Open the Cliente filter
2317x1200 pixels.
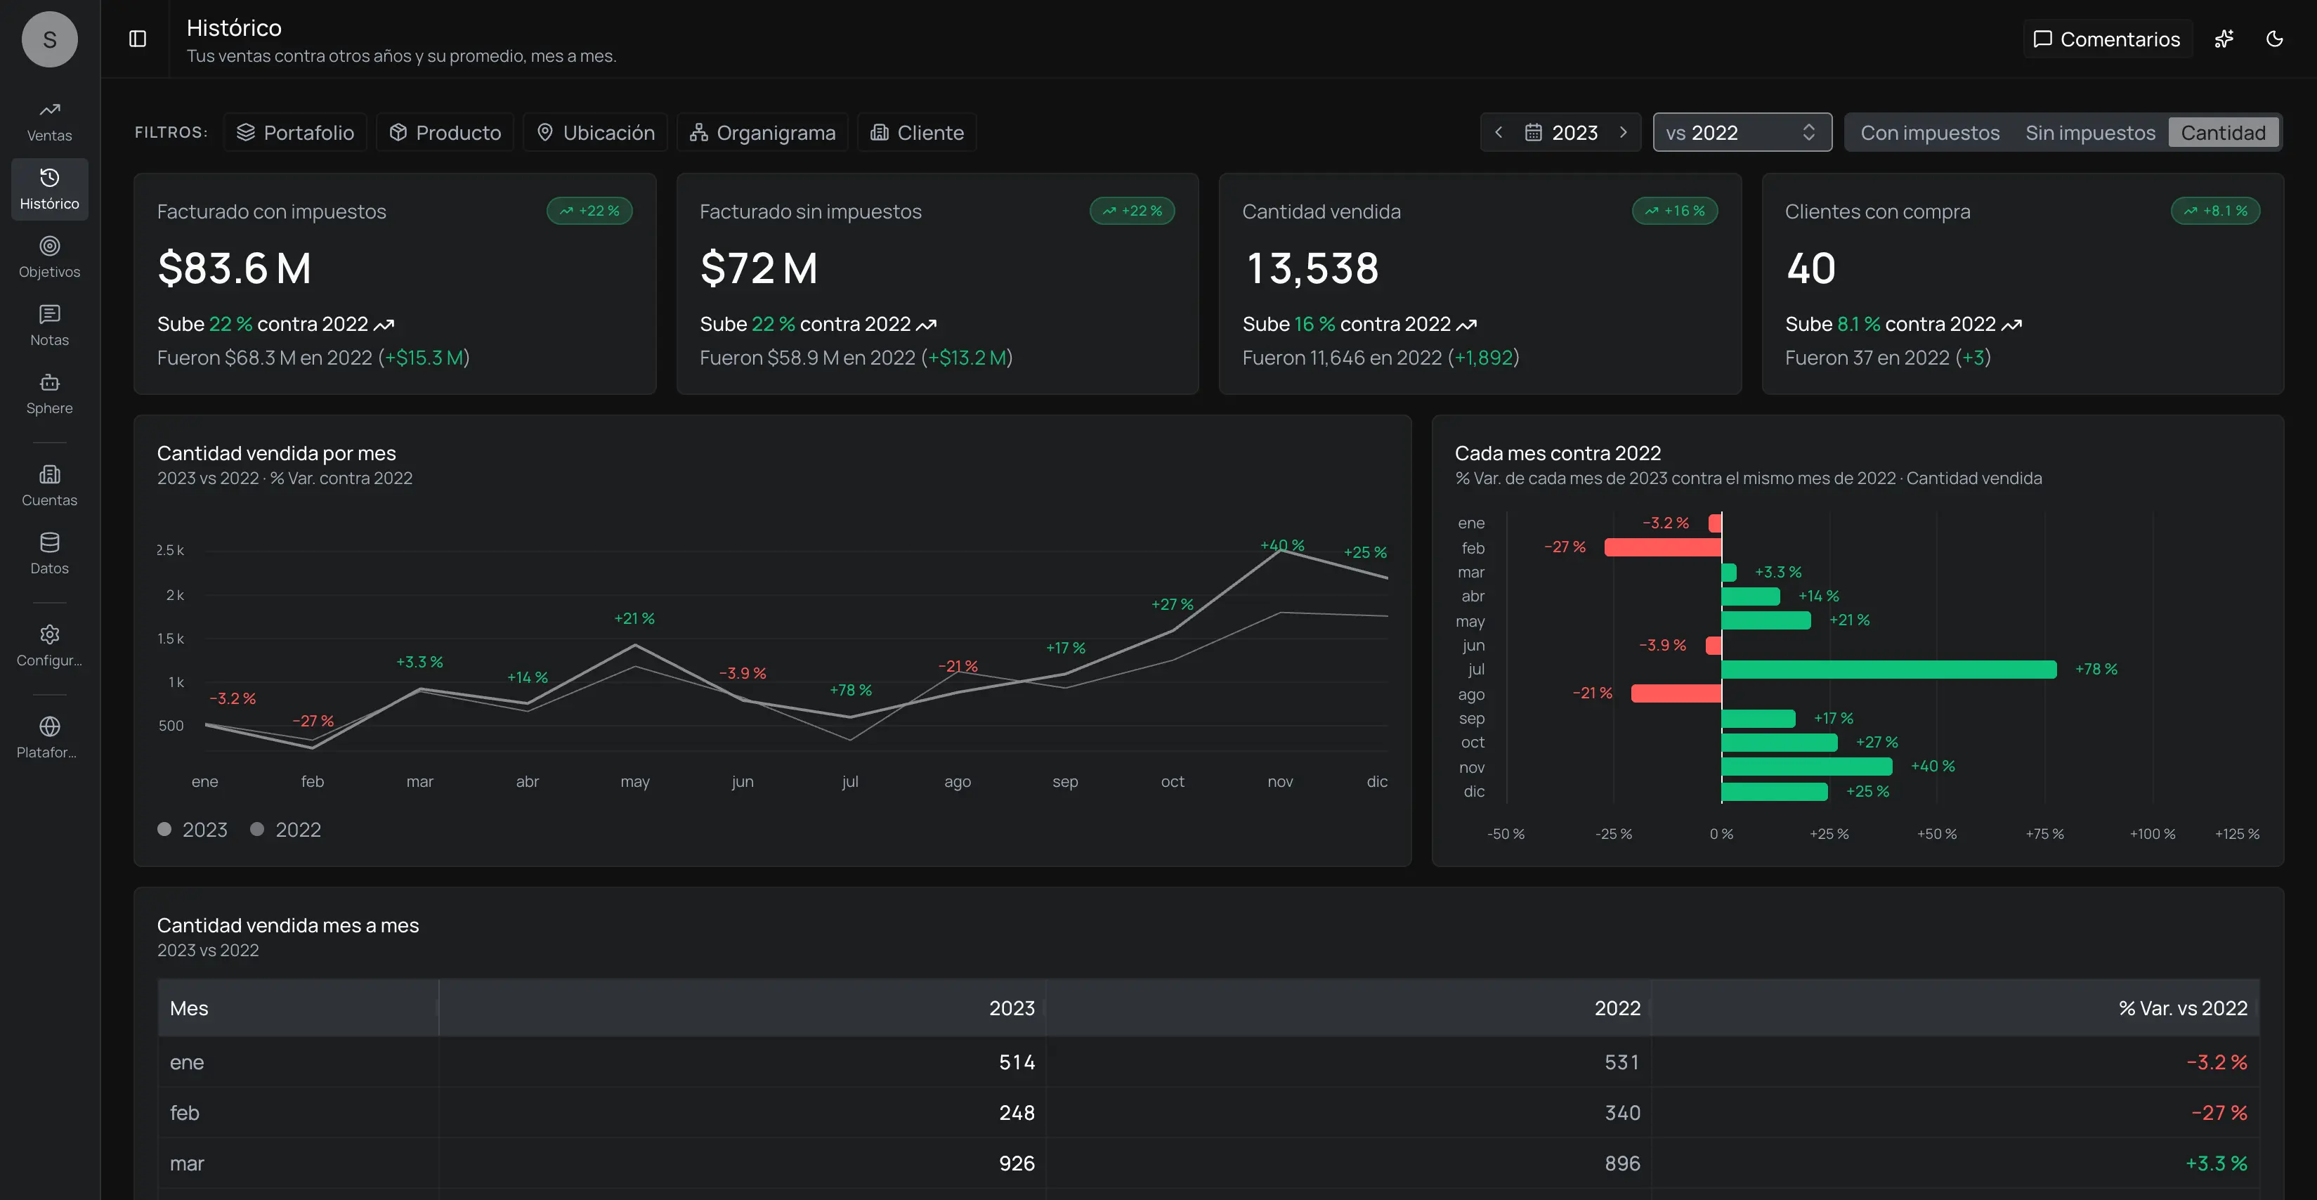pos(918,132)
